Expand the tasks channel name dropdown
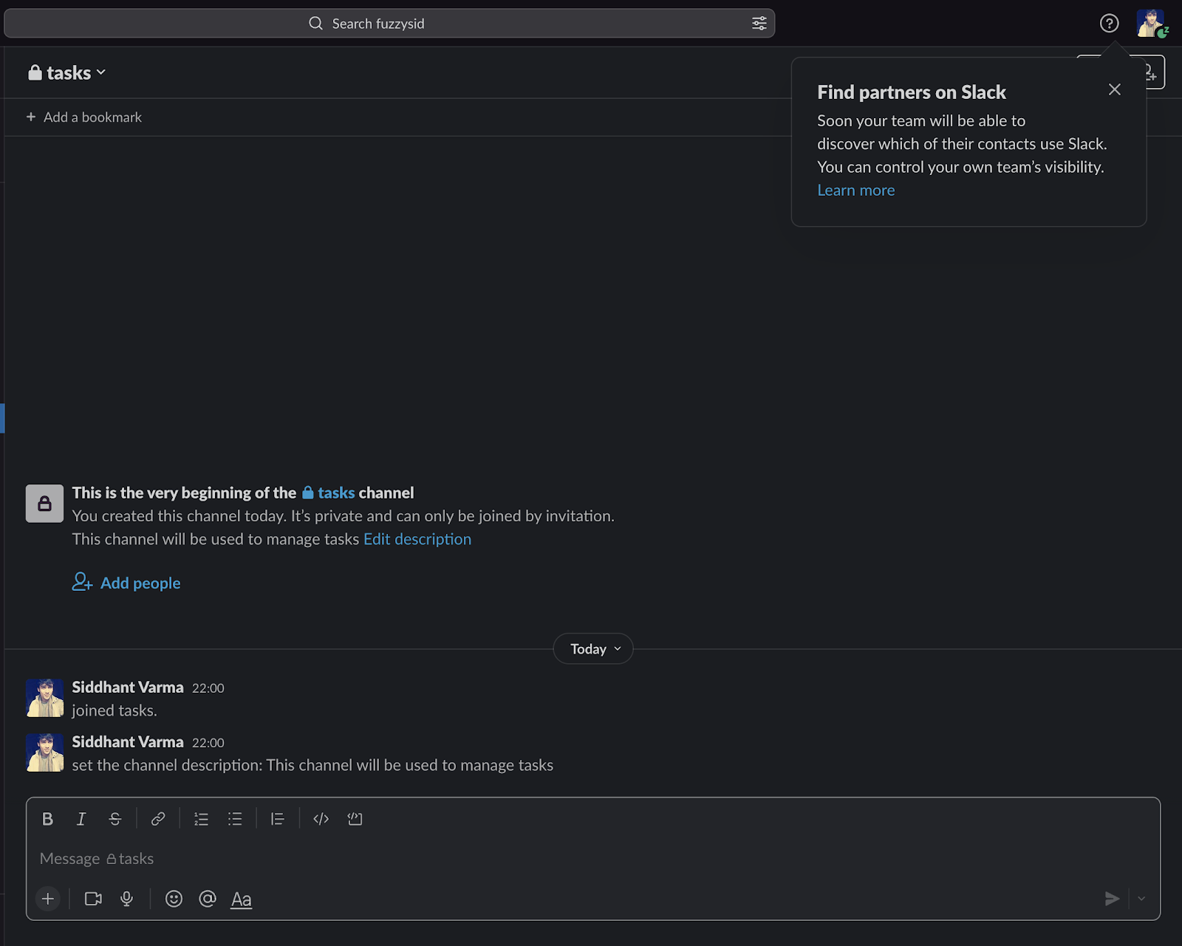Image resolution: width=1182 pixels, height=946 pixels. pyautogui.click(x=67, y=72)
